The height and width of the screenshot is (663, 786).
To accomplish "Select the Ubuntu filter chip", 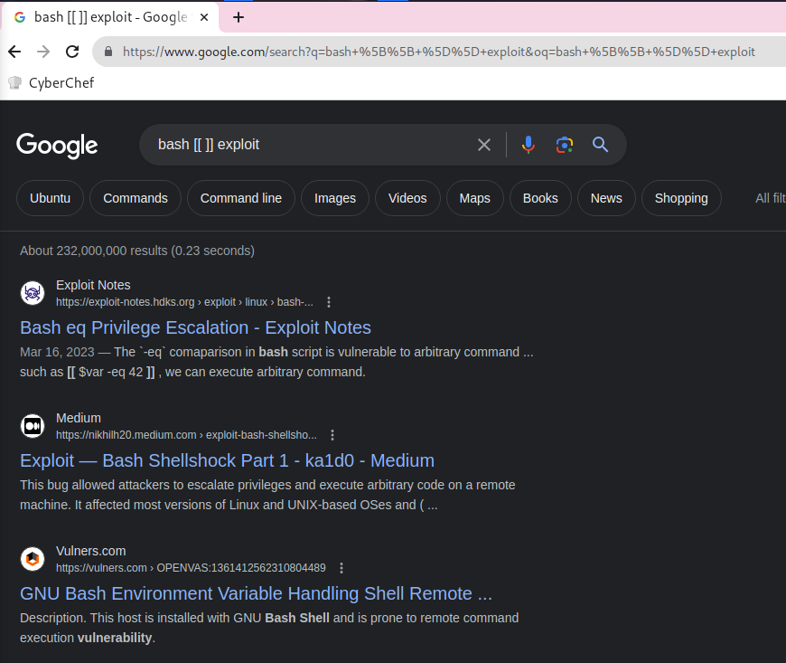I will tap(50, 198).
